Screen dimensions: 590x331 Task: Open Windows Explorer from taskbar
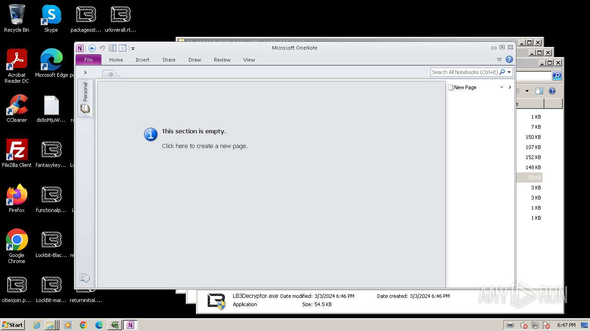click(50, 325)
